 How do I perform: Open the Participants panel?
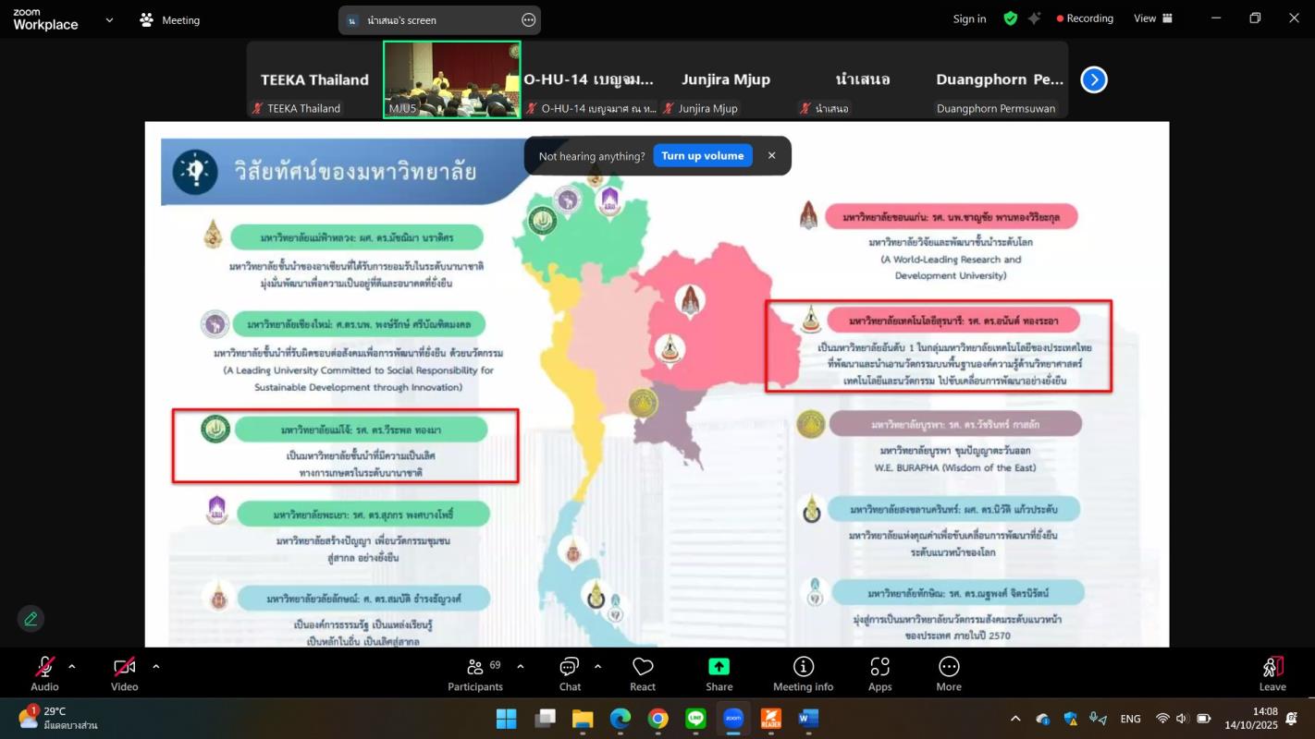[474, 673]
